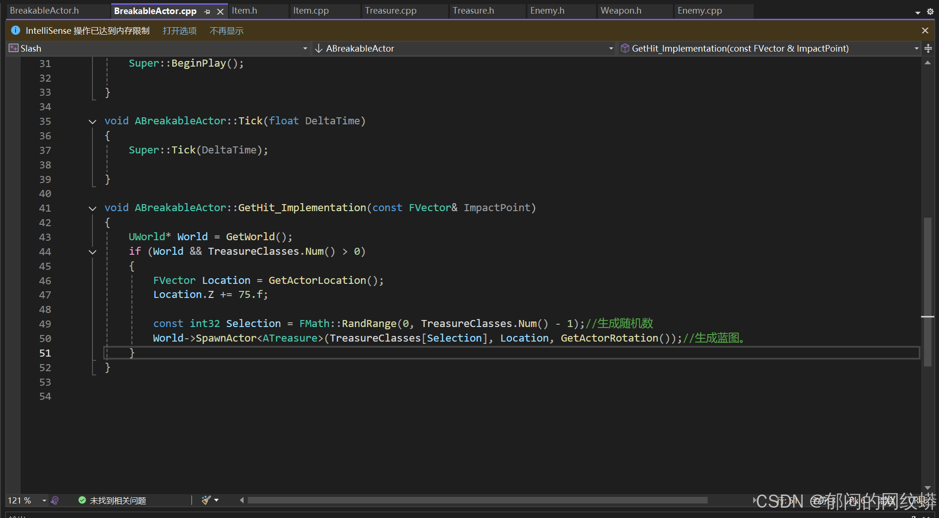The height and width of the screenshot is (518, 939).
Task: Click the IntelliSense info icon
Action: point(15,30)
